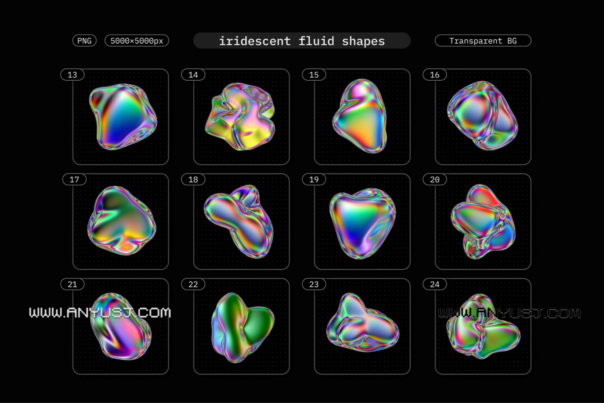Select fluid shape thumbnail number 22
Screen dimensions: 604x403
tap(242, 326)
